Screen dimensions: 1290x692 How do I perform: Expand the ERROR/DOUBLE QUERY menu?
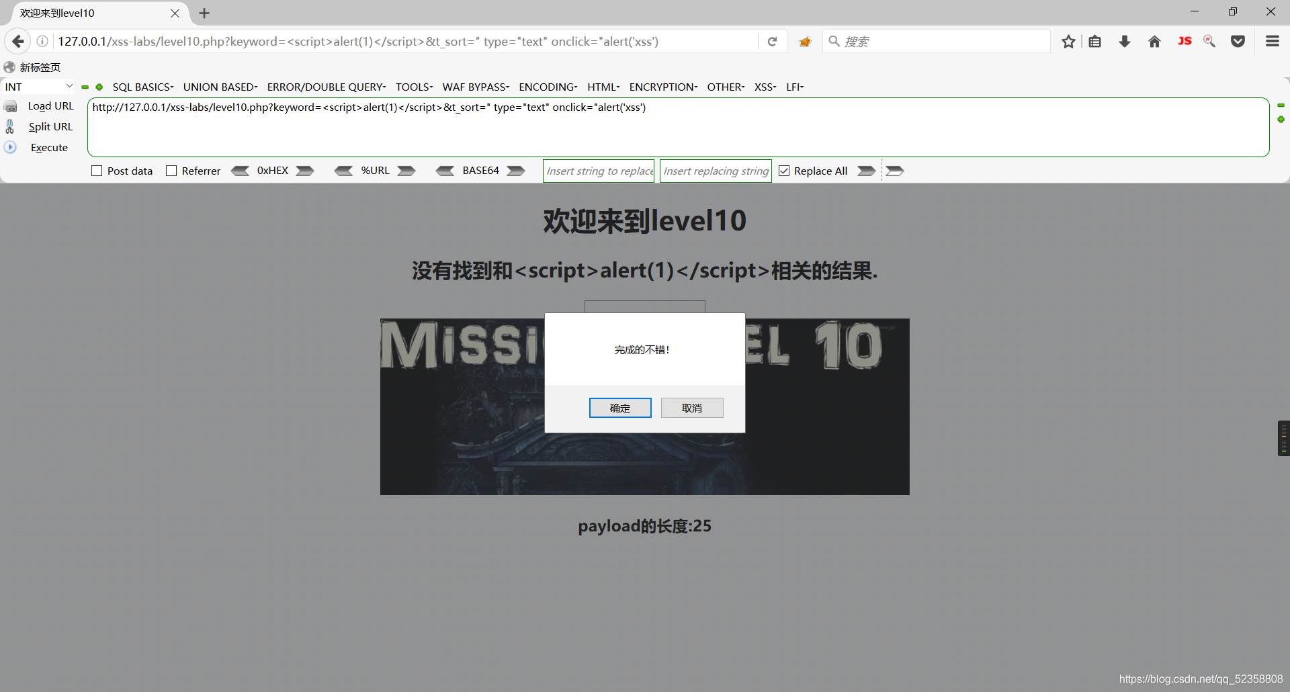pos(327,87)
